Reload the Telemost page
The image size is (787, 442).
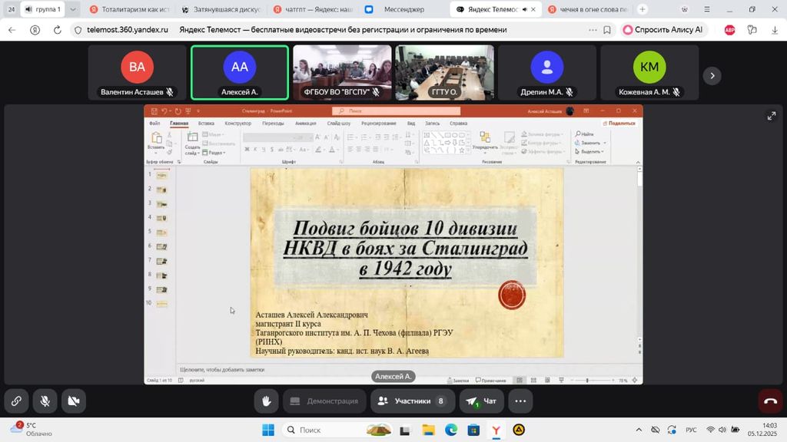point(57,30)
